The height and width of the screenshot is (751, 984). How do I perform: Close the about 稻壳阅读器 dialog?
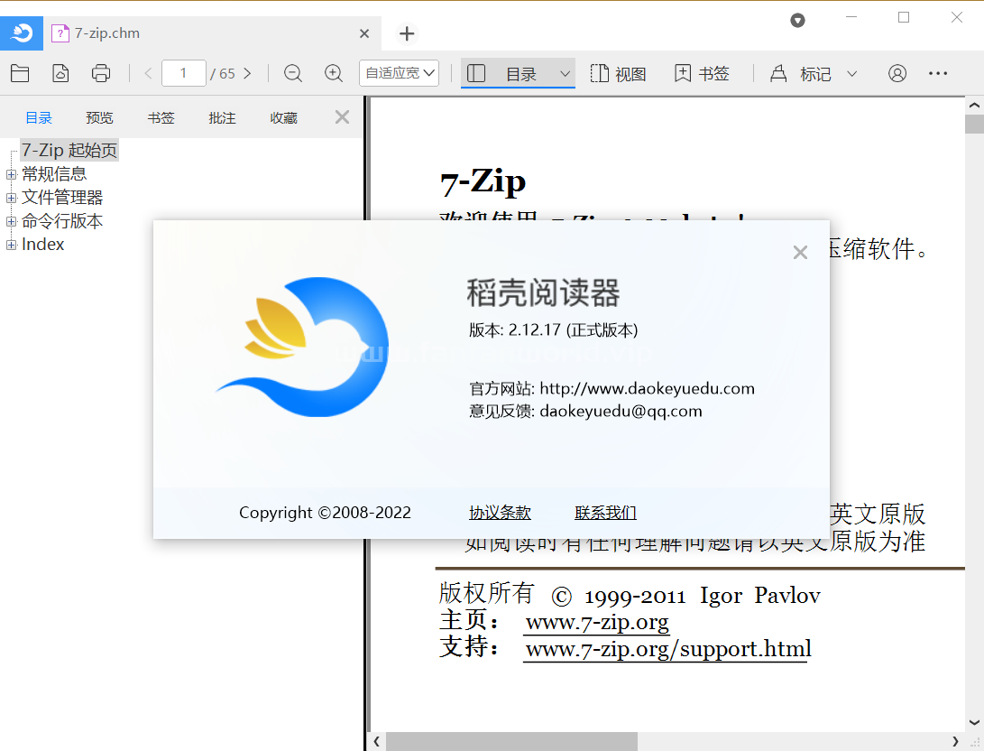click(x=800, y=253)
